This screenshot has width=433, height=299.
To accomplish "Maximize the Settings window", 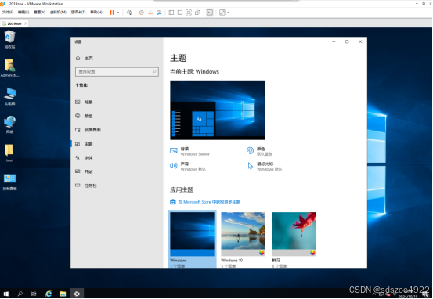I will pos(347,41).
